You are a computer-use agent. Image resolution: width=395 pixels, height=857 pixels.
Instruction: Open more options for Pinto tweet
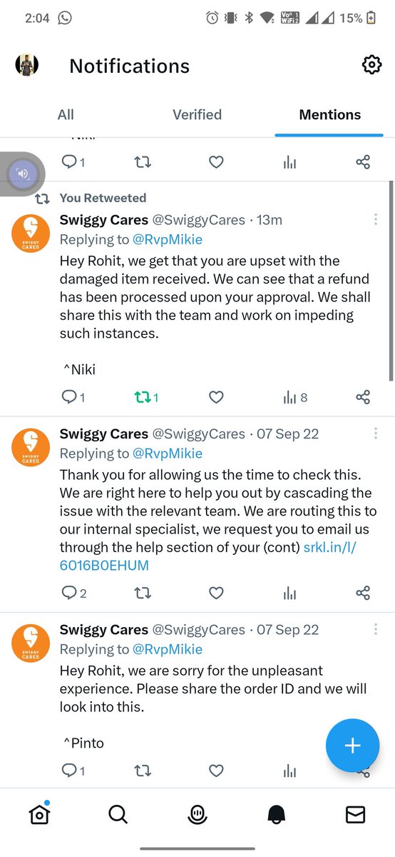tap(376, 629)
